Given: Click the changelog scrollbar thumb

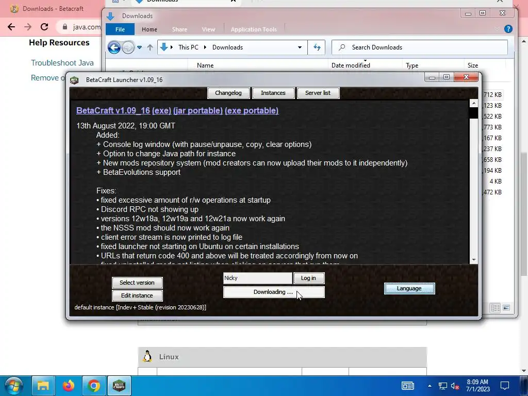Looking at the screenshot, I should coord(474,113).
